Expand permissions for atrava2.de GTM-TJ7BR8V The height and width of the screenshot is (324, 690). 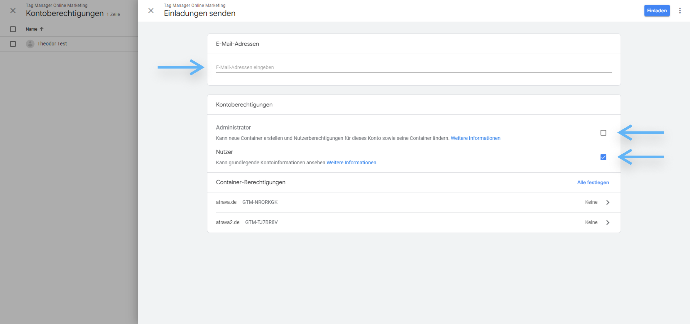[608, 222]
